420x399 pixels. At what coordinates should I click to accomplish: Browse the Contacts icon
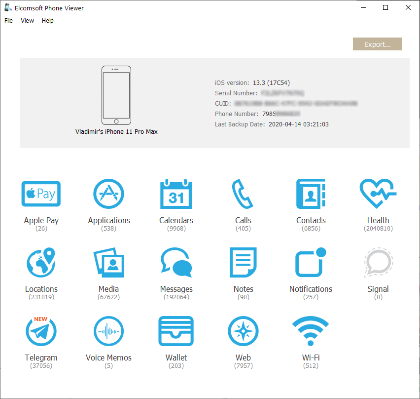click(x=311, y=194)
